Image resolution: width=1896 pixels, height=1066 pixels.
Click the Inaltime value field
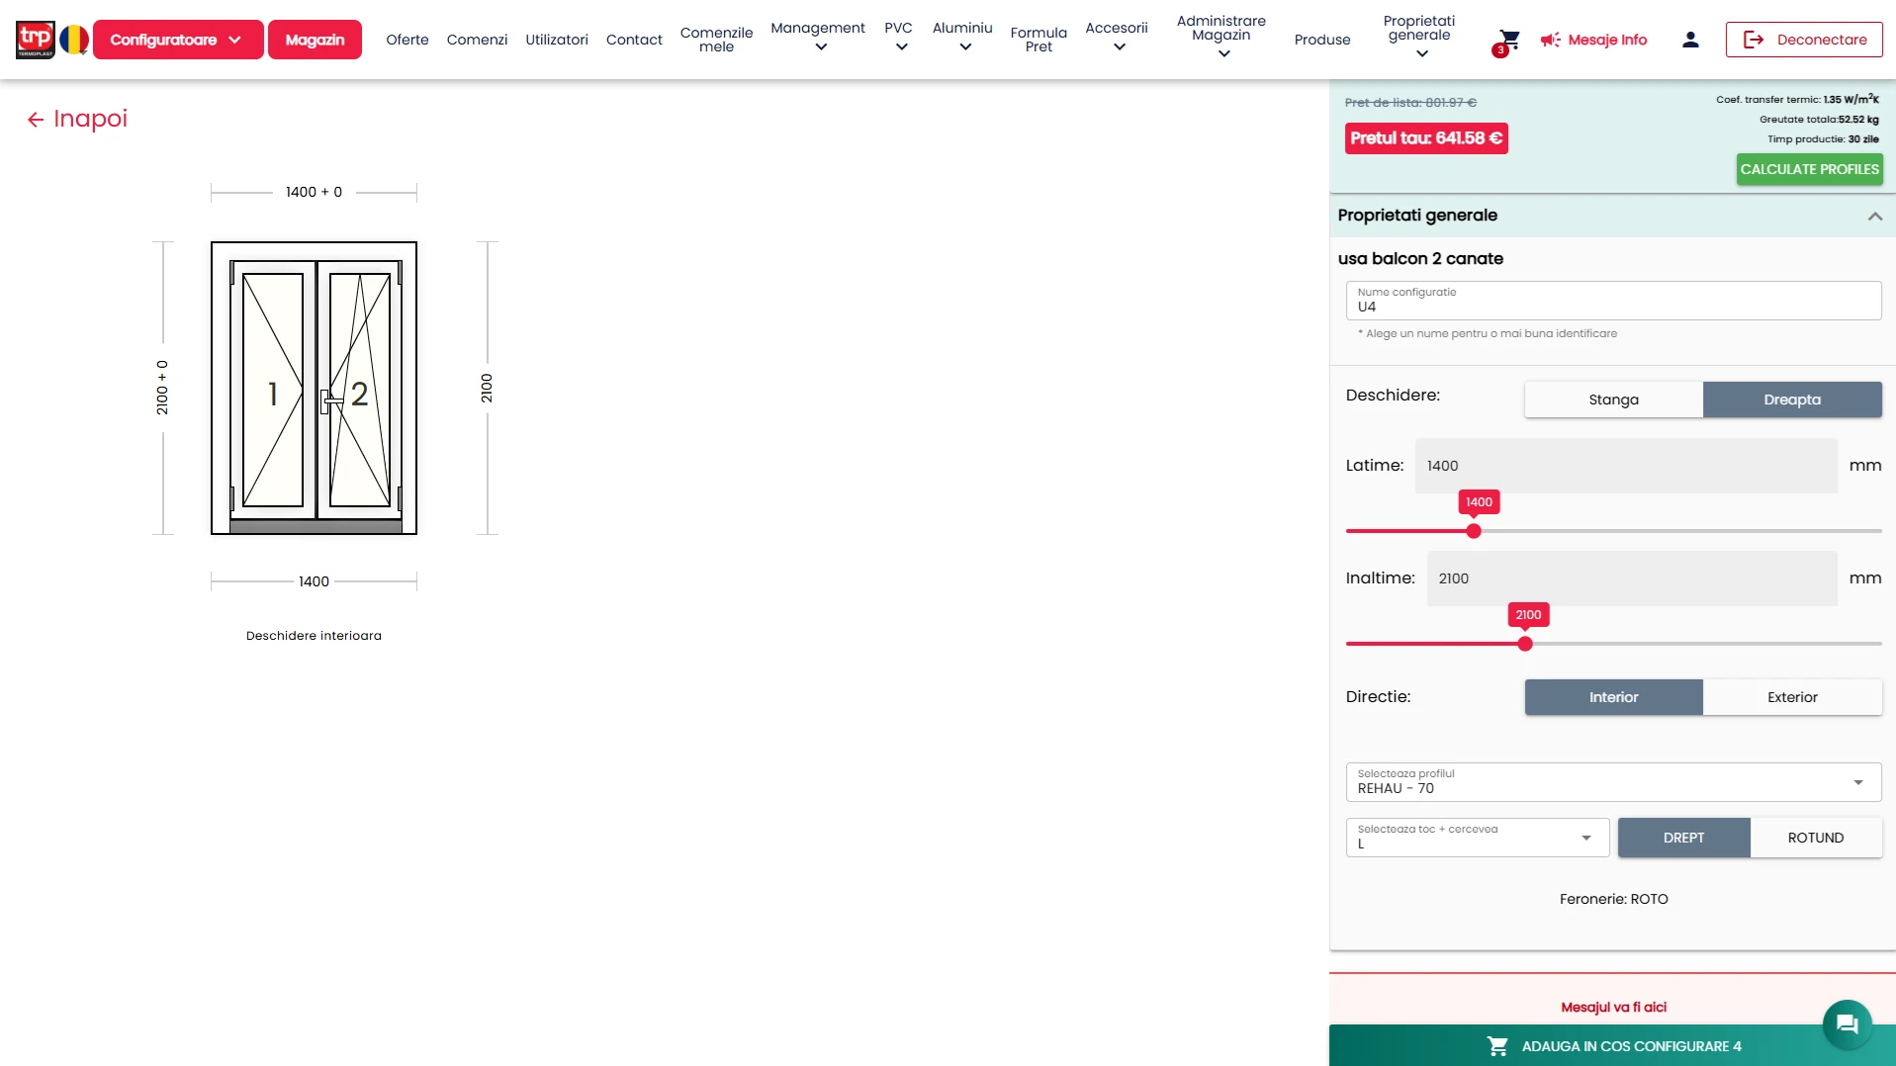pos(1632,578)
